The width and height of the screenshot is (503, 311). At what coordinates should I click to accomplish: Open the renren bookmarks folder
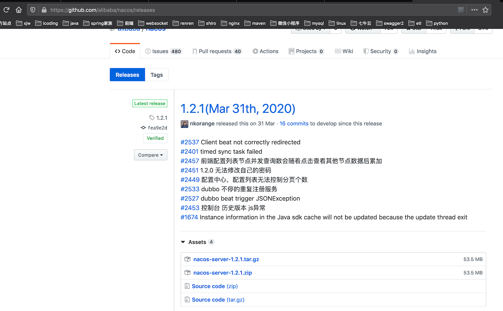(x=183, y=23)
